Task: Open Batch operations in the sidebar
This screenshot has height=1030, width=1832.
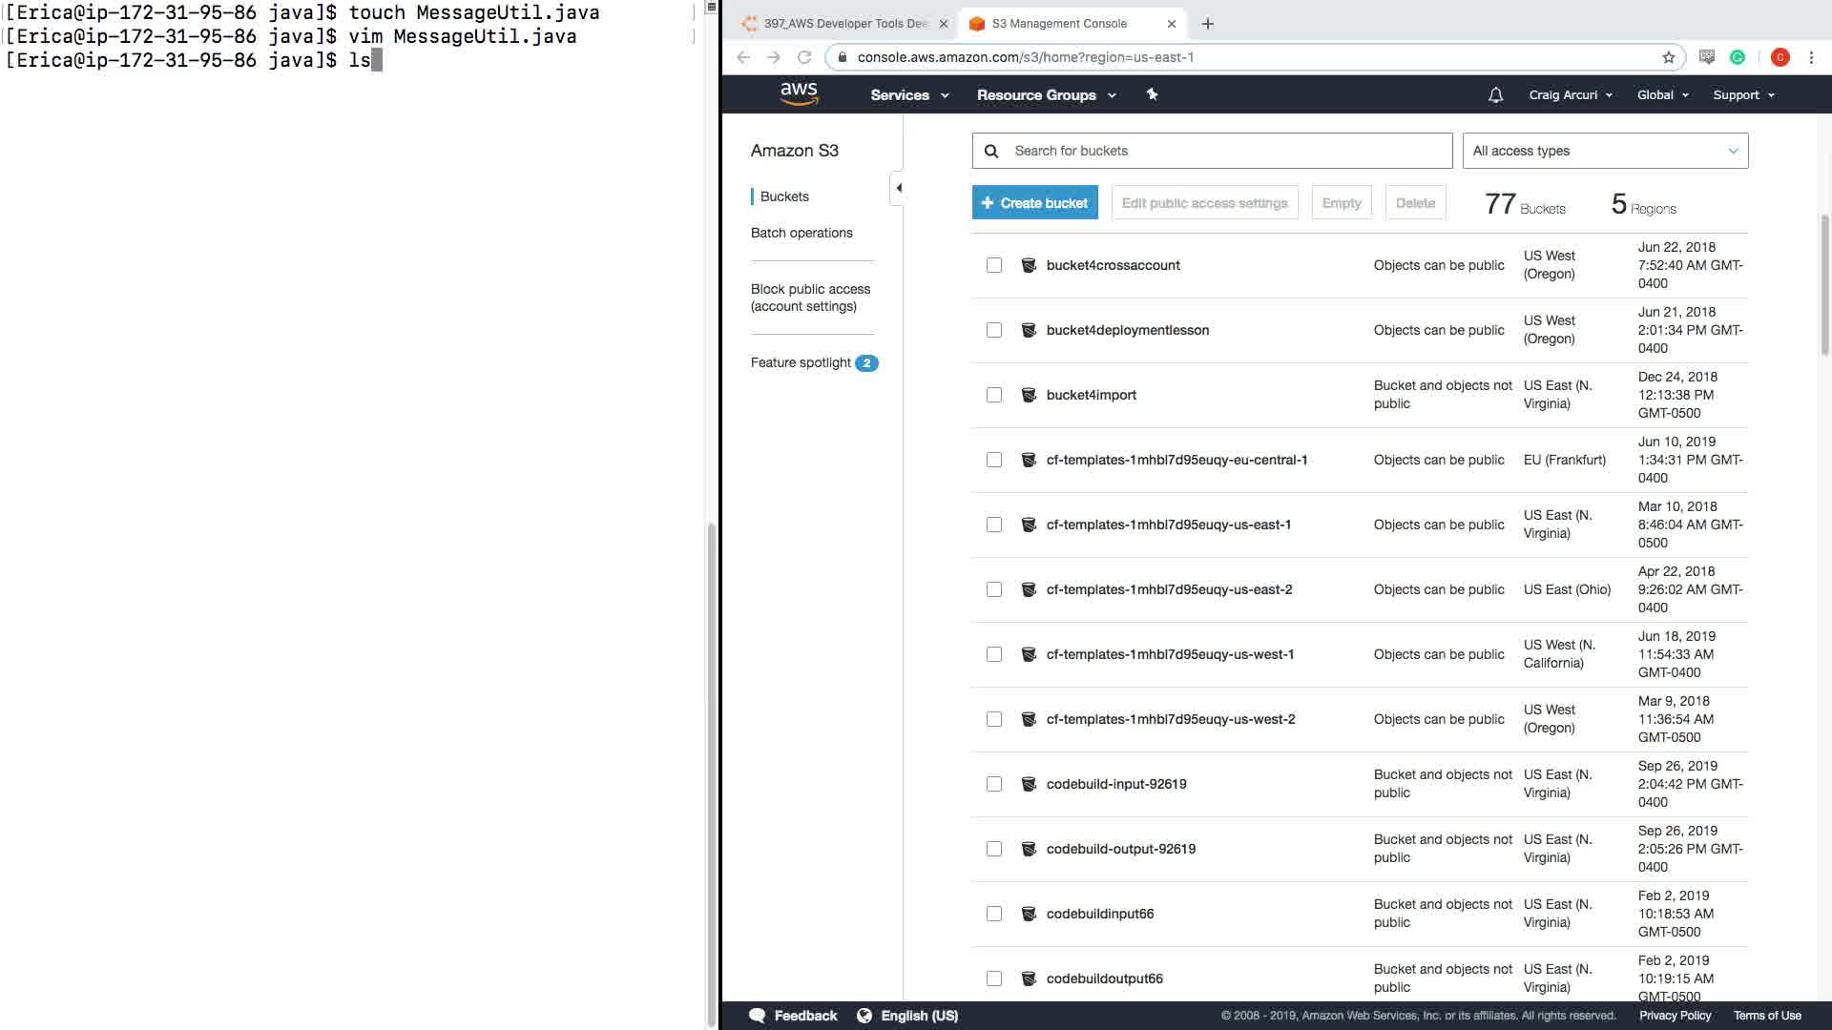Action: tap(801, 233)
